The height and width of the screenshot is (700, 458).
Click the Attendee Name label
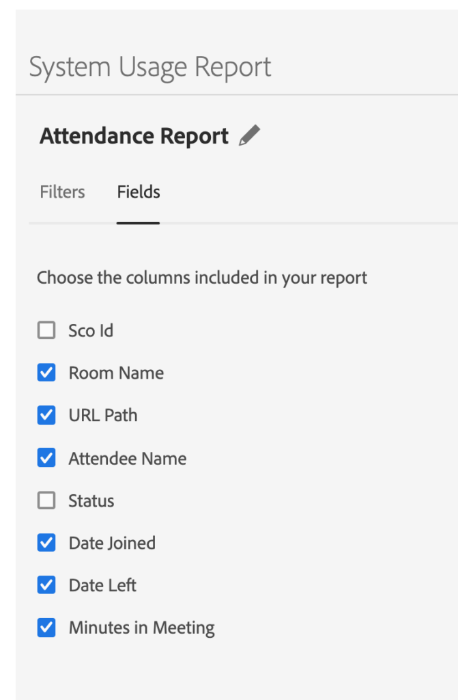coord(128,459)
